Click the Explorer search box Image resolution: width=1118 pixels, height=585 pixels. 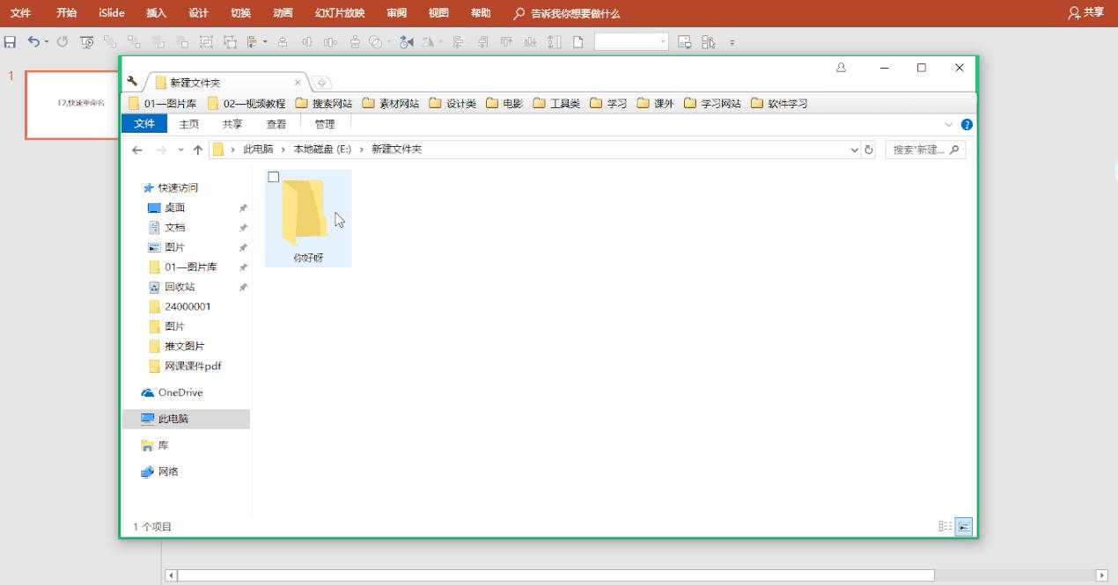click(x=920, y=150)
